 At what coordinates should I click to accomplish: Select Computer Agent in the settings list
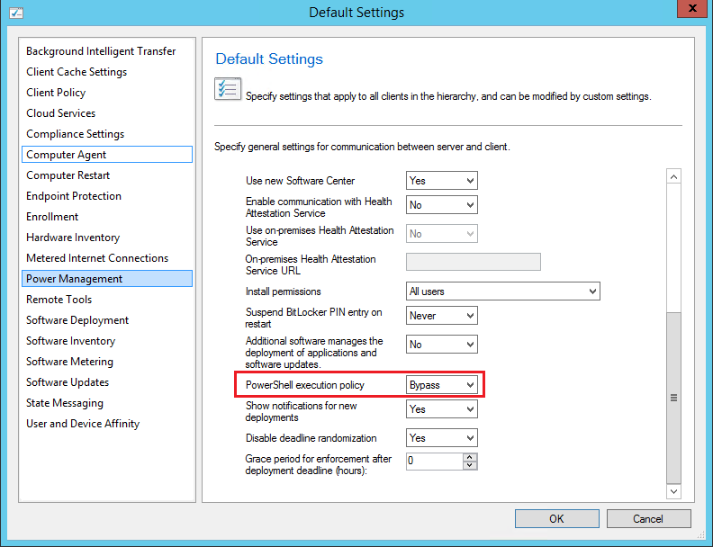[108, 155]
